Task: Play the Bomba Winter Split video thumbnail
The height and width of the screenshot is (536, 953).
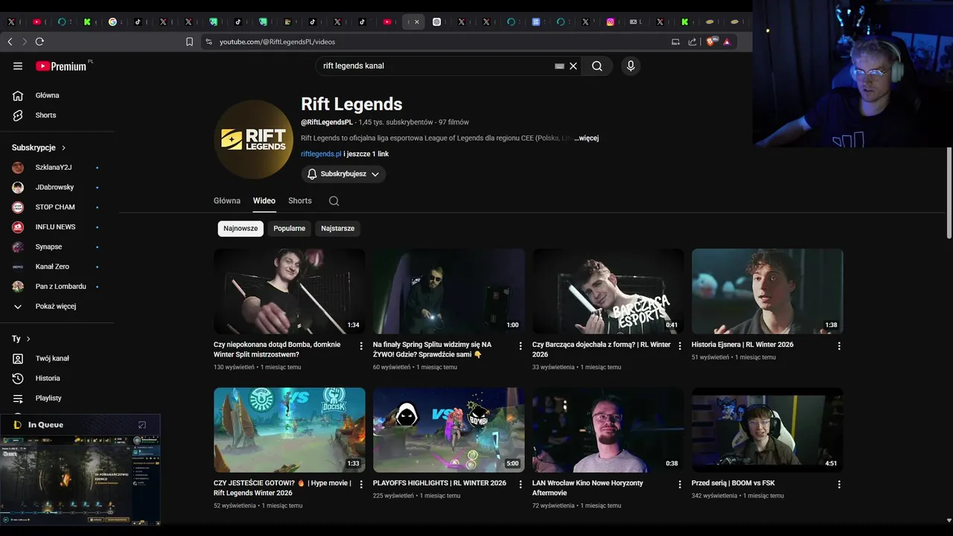Action: [x=290, y=291]
